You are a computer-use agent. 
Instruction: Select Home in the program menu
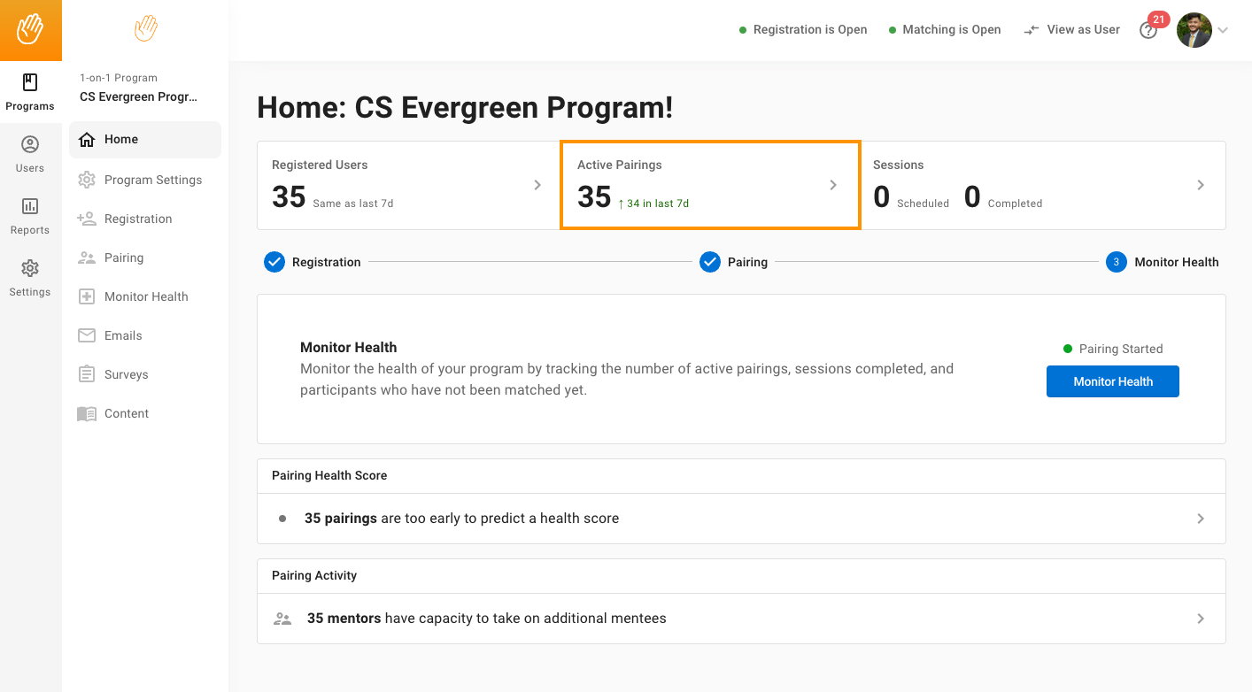pyautogui.click(x=145, y=140)
